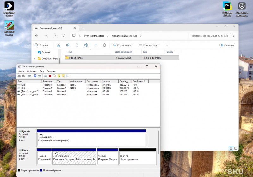This screenshot has height=177, width=253.
Task: Expand the OneDrive tree item
Action: point(34,58)
